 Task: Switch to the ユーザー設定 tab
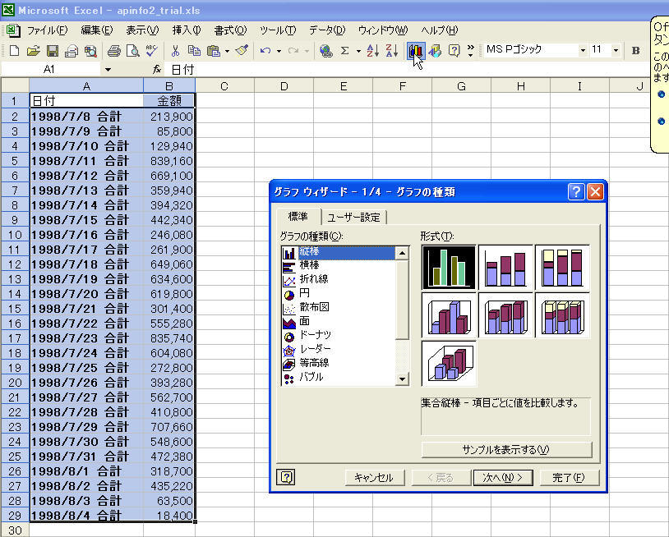(x=353, y=217)
